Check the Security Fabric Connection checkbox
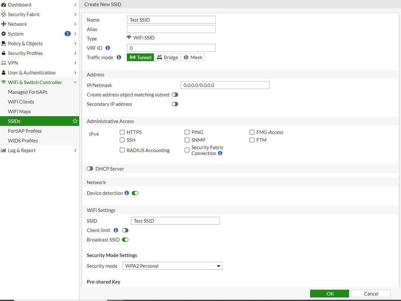 (187, 150)
